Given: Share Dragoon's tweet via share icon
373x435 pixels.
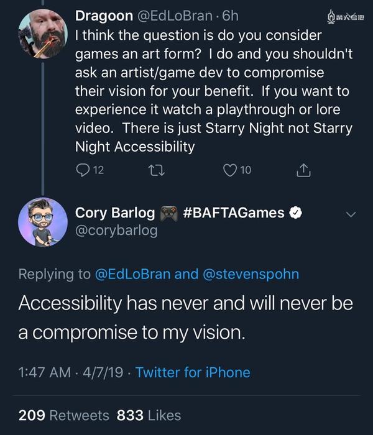Looking at the screenshot, I should click(303, 170).
